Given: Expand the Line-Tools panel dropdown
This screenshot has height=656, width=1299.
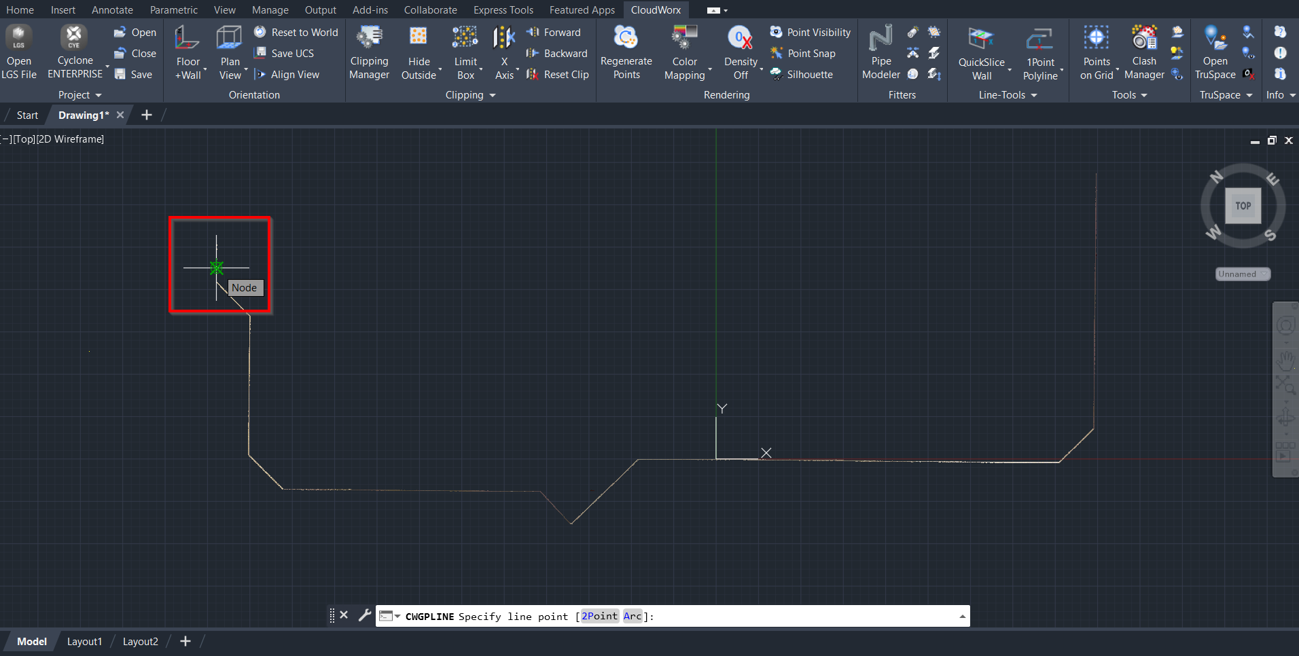Looking at the screenshot, I should tap(1008, 95).
